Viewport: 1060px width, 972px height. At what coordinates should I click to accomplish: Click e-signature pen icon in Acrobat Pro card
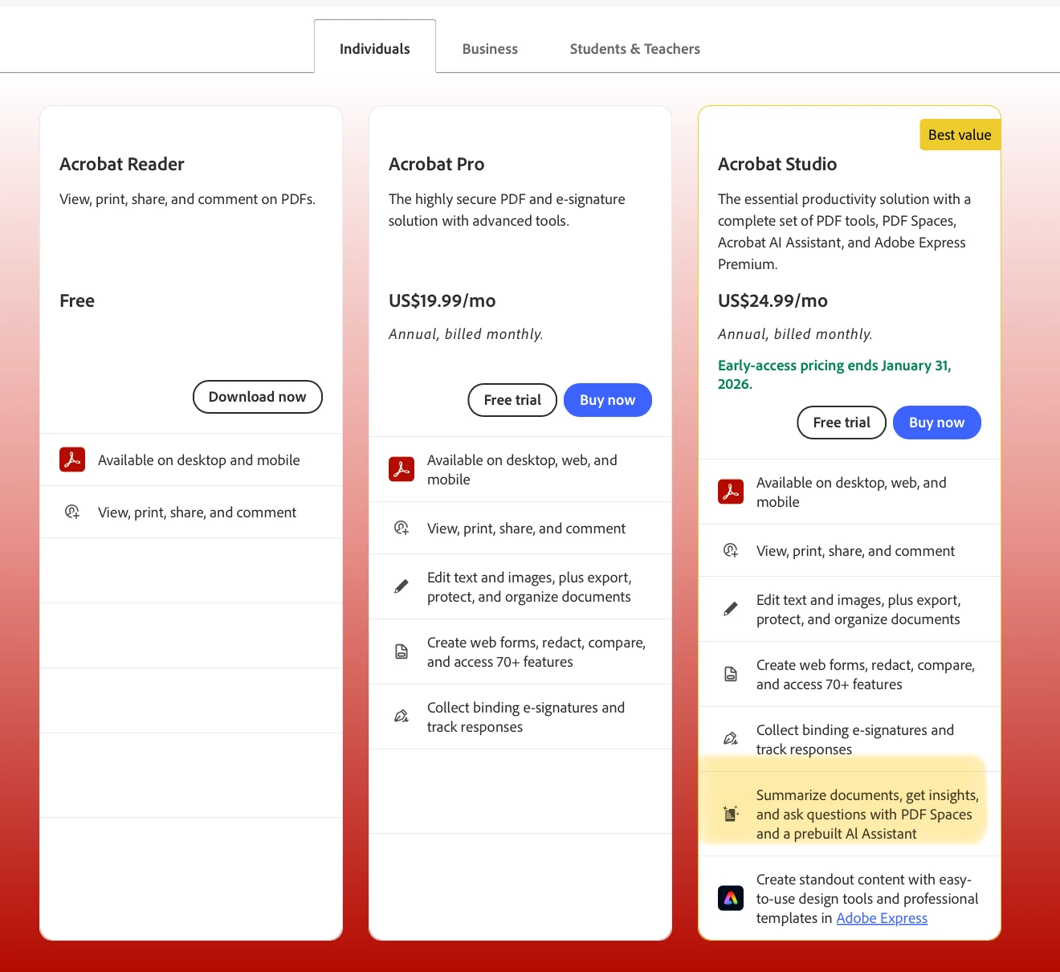(402, 717)
